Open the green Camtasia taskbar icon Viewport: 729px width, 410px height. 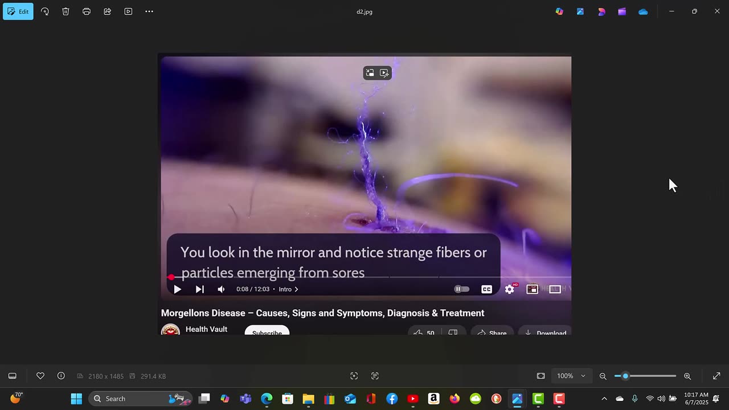pos(538,399)
